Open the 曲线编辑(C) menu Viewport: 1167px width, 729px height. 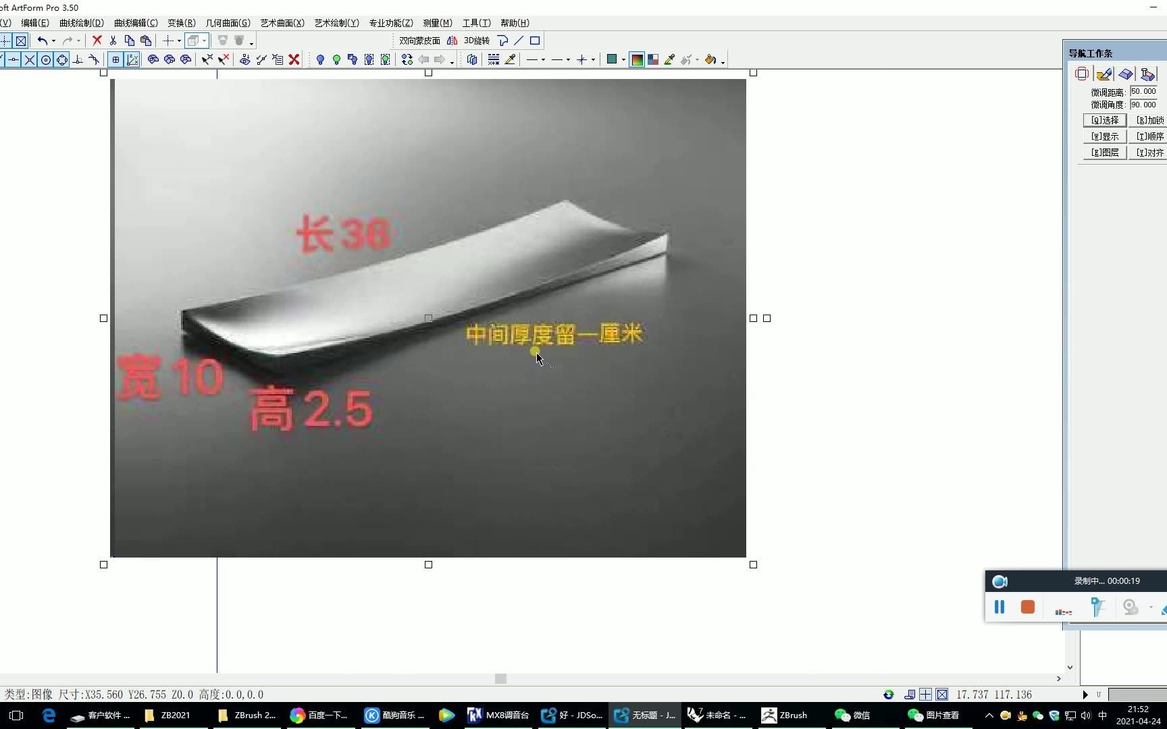pyautogui.click(x=136, y=23)
